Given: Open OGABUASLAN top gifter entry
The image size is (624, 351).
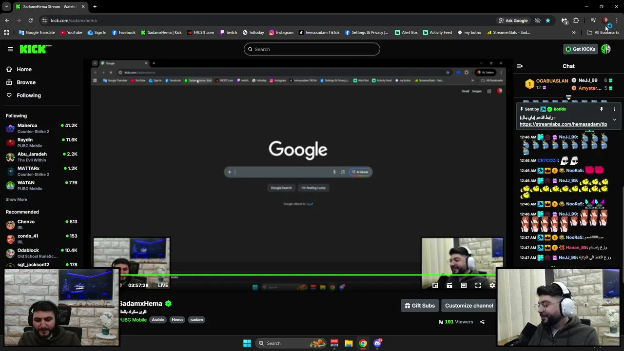Looking at the screenshot, I should (546, 84).
